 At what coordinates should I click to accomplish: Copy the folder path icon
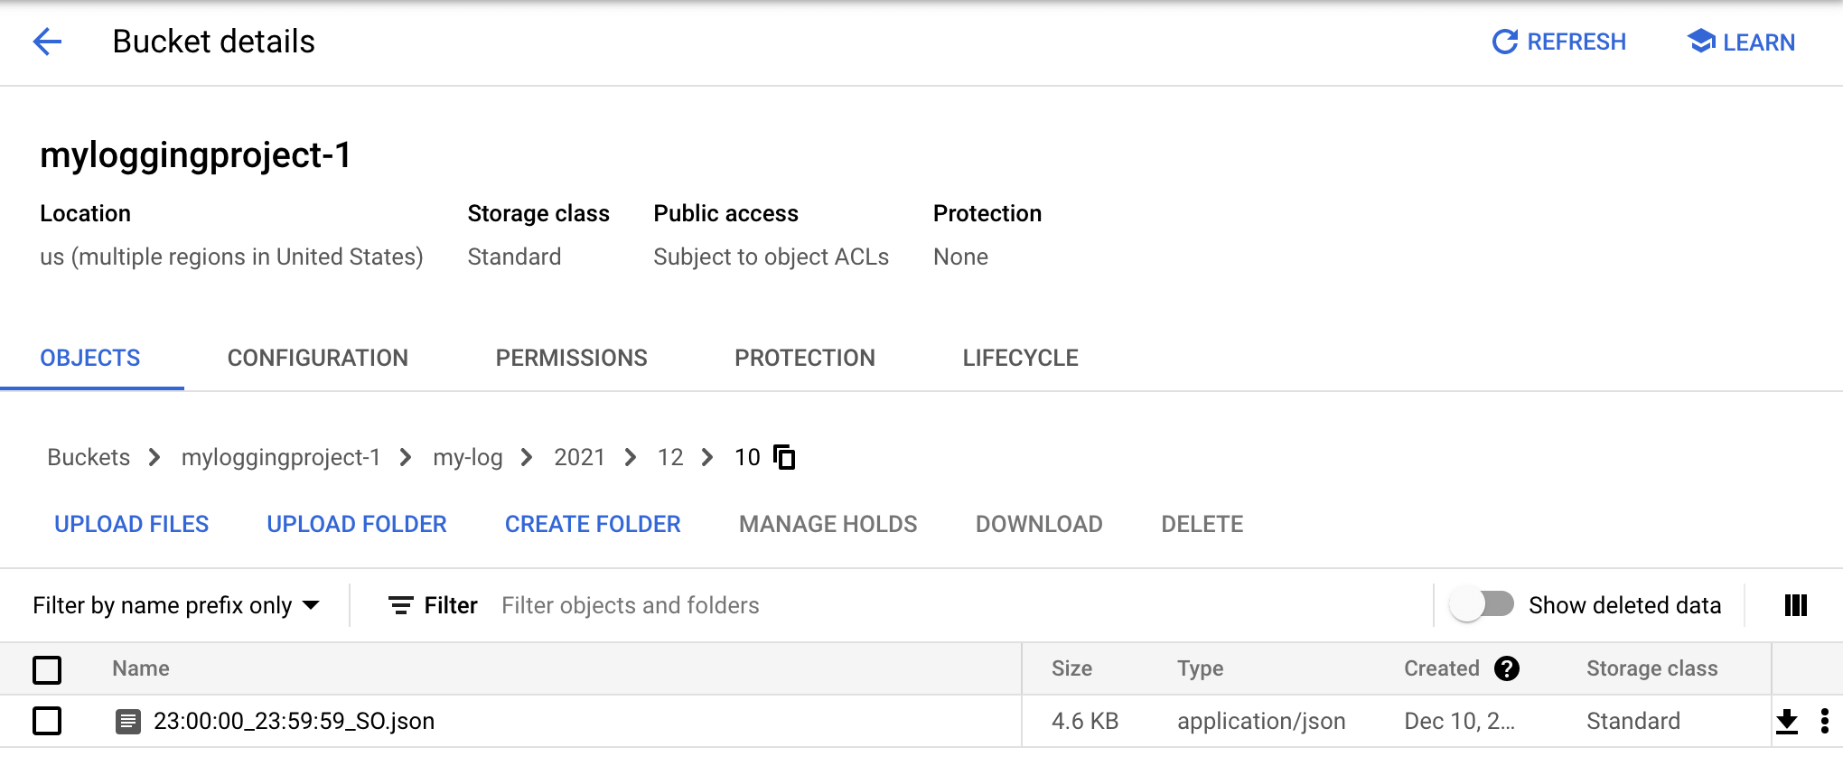(x=784, y=457)
